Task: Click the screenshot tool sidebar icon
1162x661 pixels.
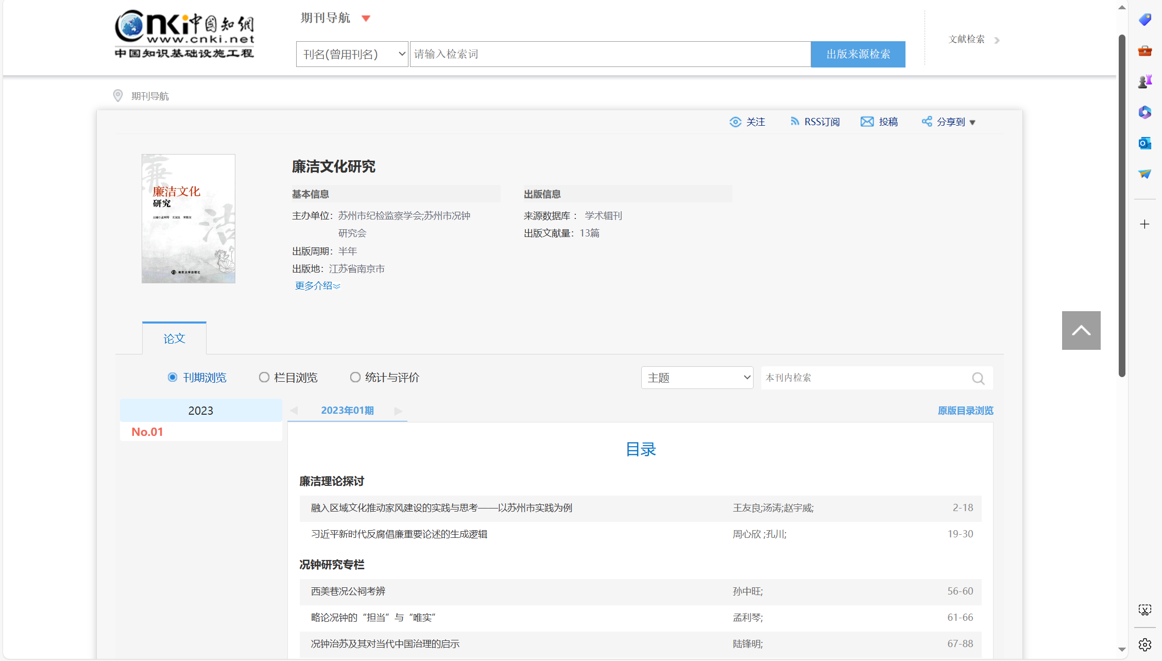Action: coord(1144,611)
